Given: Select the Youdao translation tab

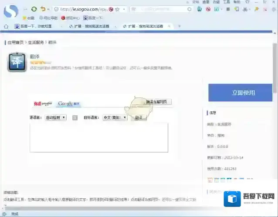Looking at the screenshot, I should 43,103.
